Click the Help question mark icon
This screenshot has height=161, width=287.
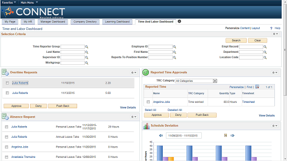coord(271,28)
